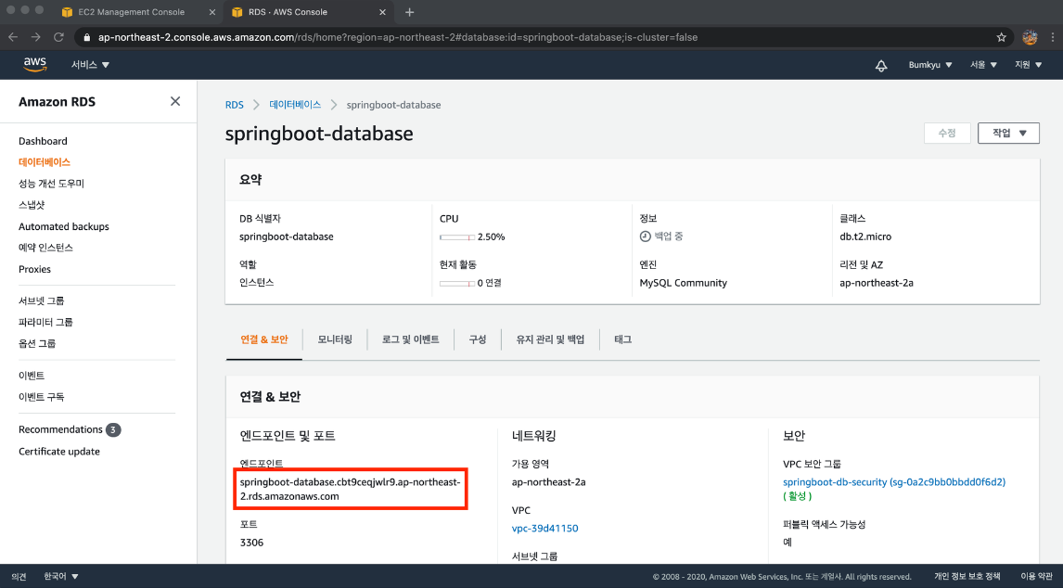Image resolution: width=1063 pixels, height=588 pixels.
Task: Click the Recommendations count badge 3
Action: pos(113,429)
